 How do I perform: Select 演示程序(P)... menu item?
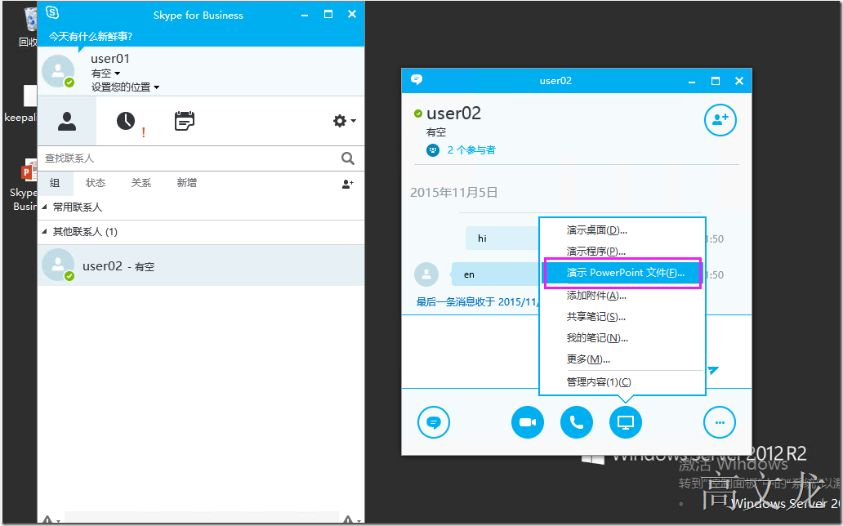point(622,252)
